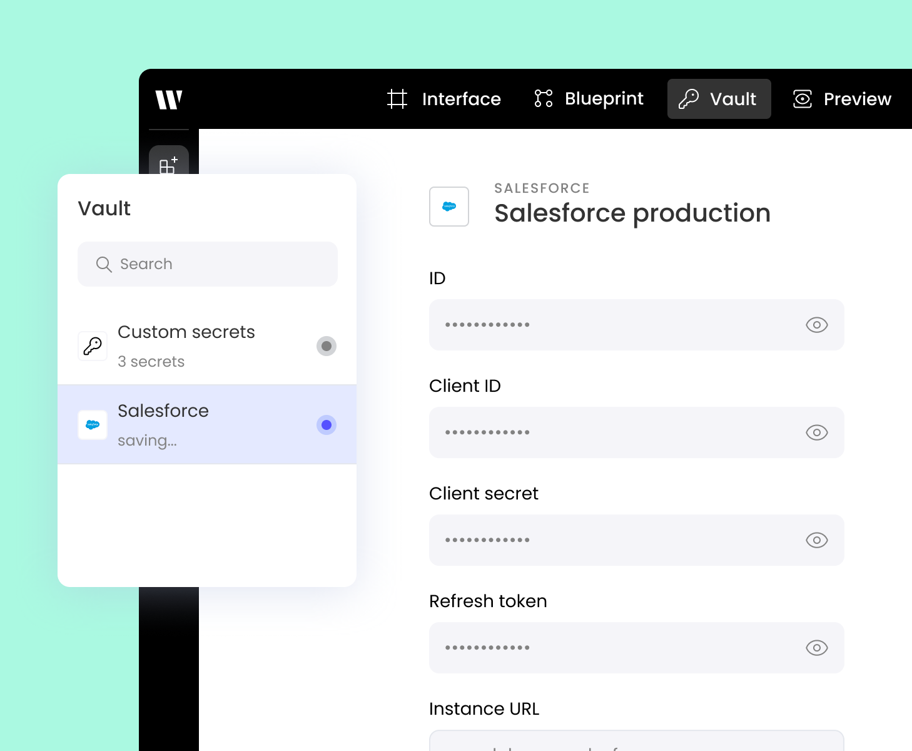Click the Writer W logo
Screen dimensions: 912x751
(169, 100)
